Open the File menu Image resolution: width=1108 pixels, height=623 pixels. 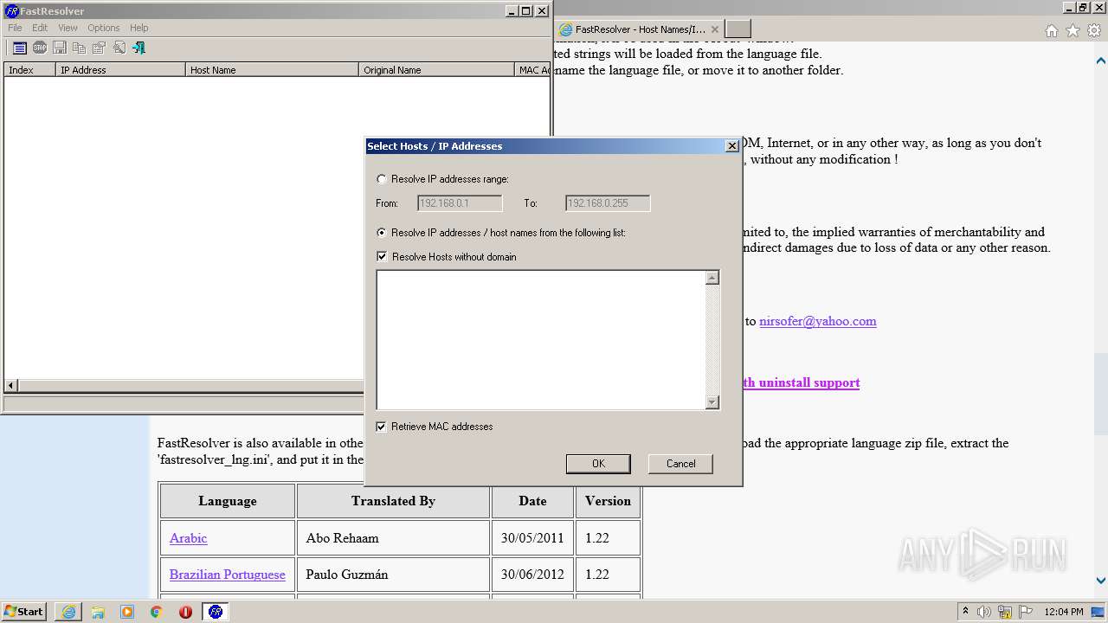click(x=15, y=28)
